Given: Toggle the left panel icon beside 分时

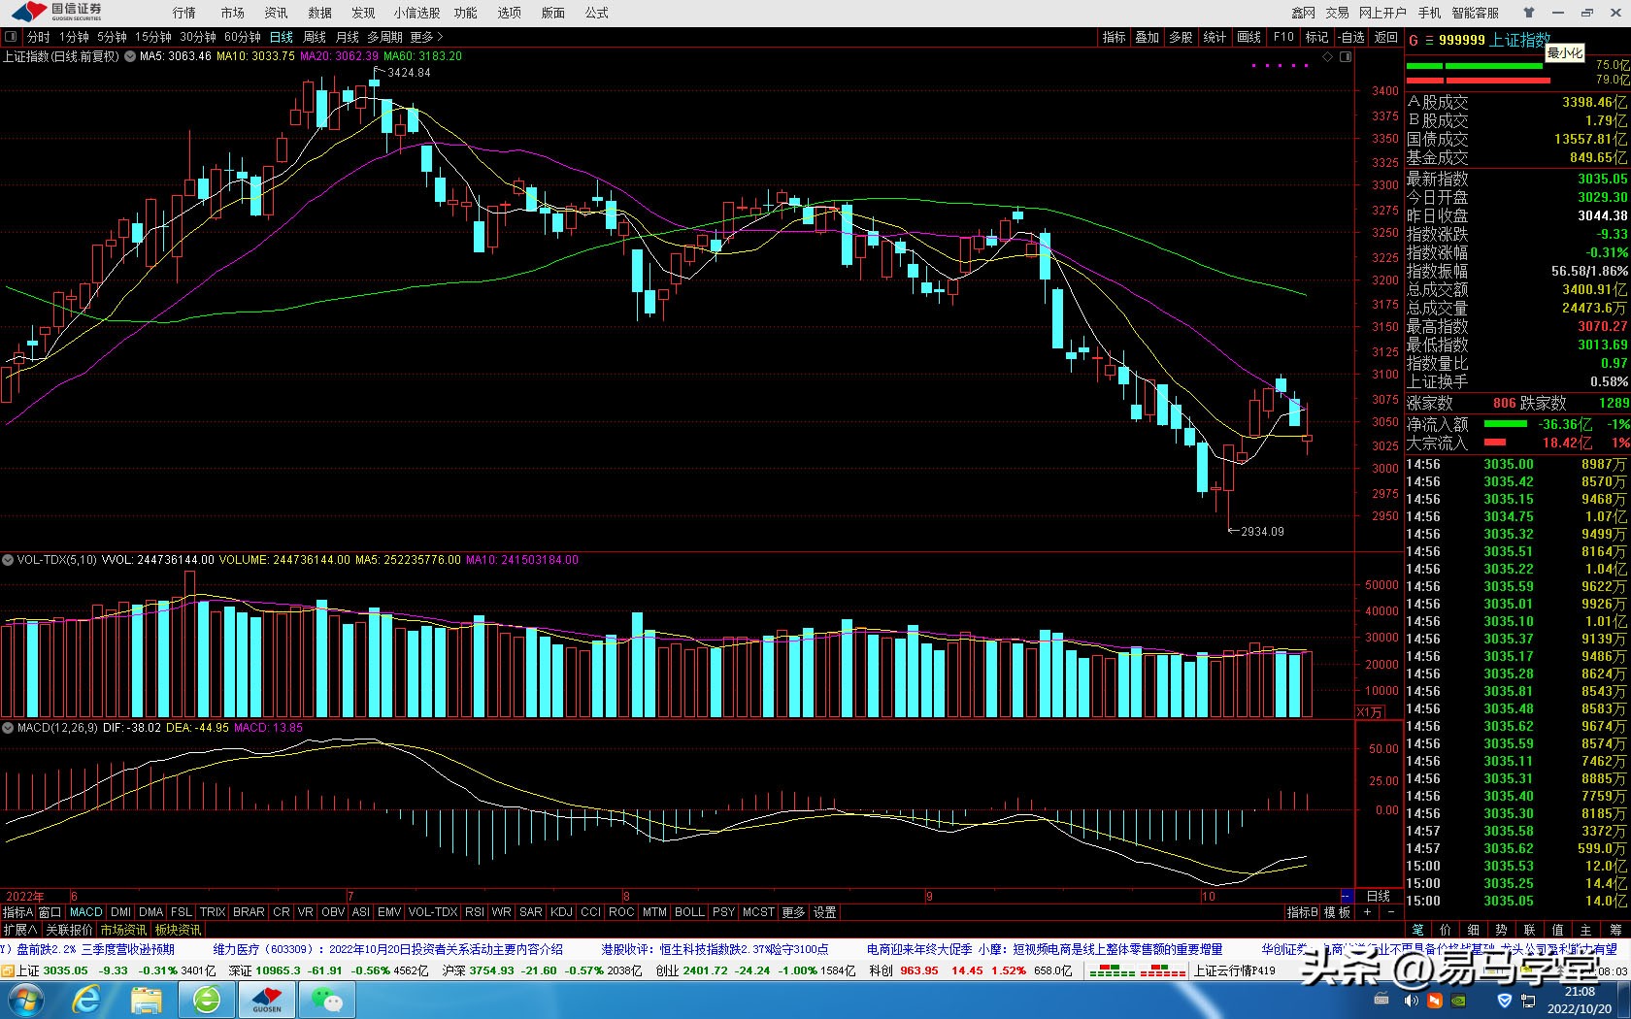Looking at the screenshot, I should click(x=11, y=37).
